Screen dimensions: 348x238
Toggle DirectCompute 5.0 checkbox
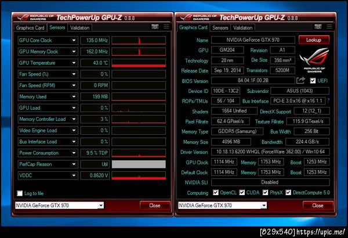point(288,193)
